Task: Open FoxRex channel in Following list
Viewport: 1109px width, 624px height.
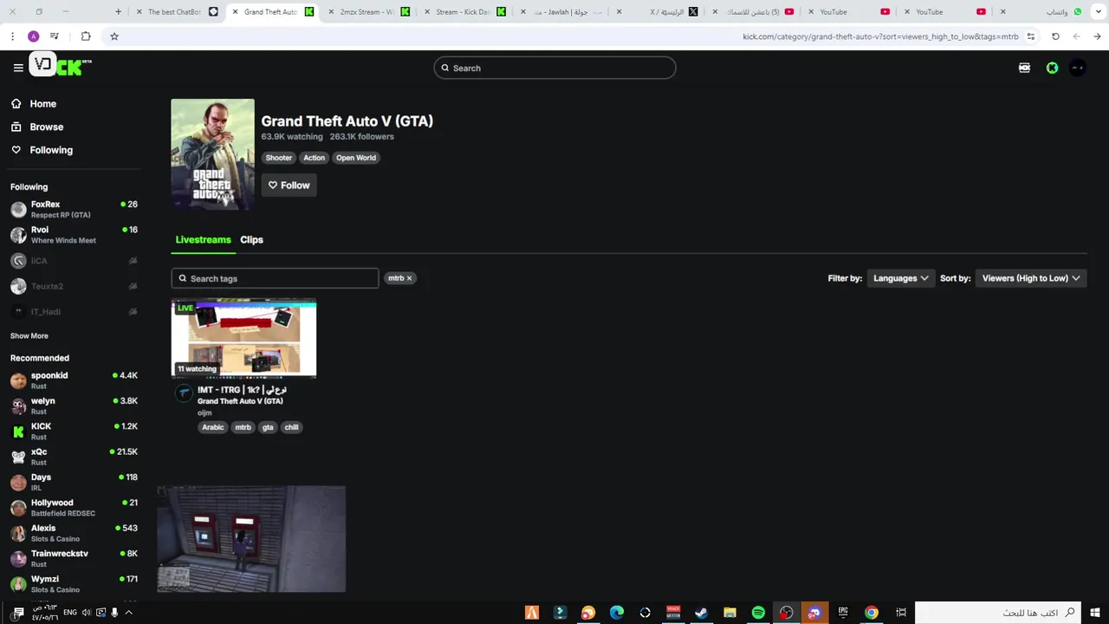Action: pos(75,210)
